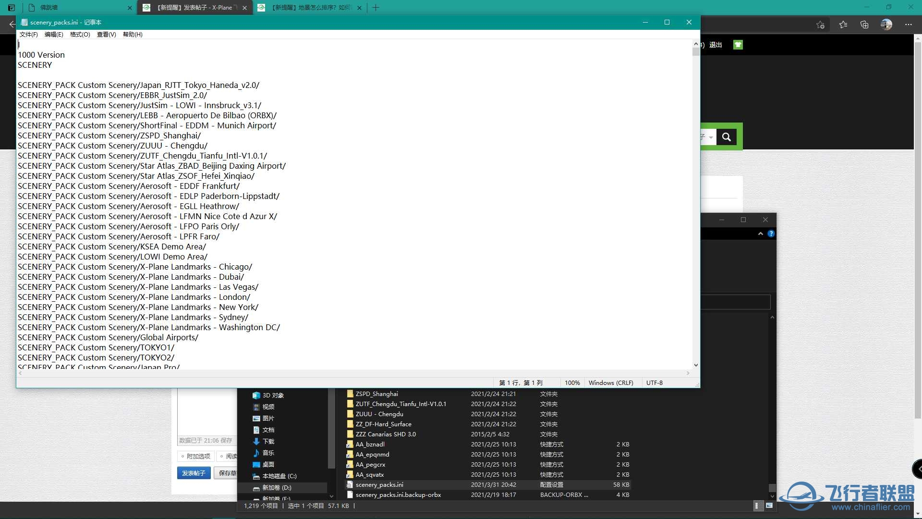Open a new browser tab with plus button
This screenshot has height=519, width=922.
[376, 8]
